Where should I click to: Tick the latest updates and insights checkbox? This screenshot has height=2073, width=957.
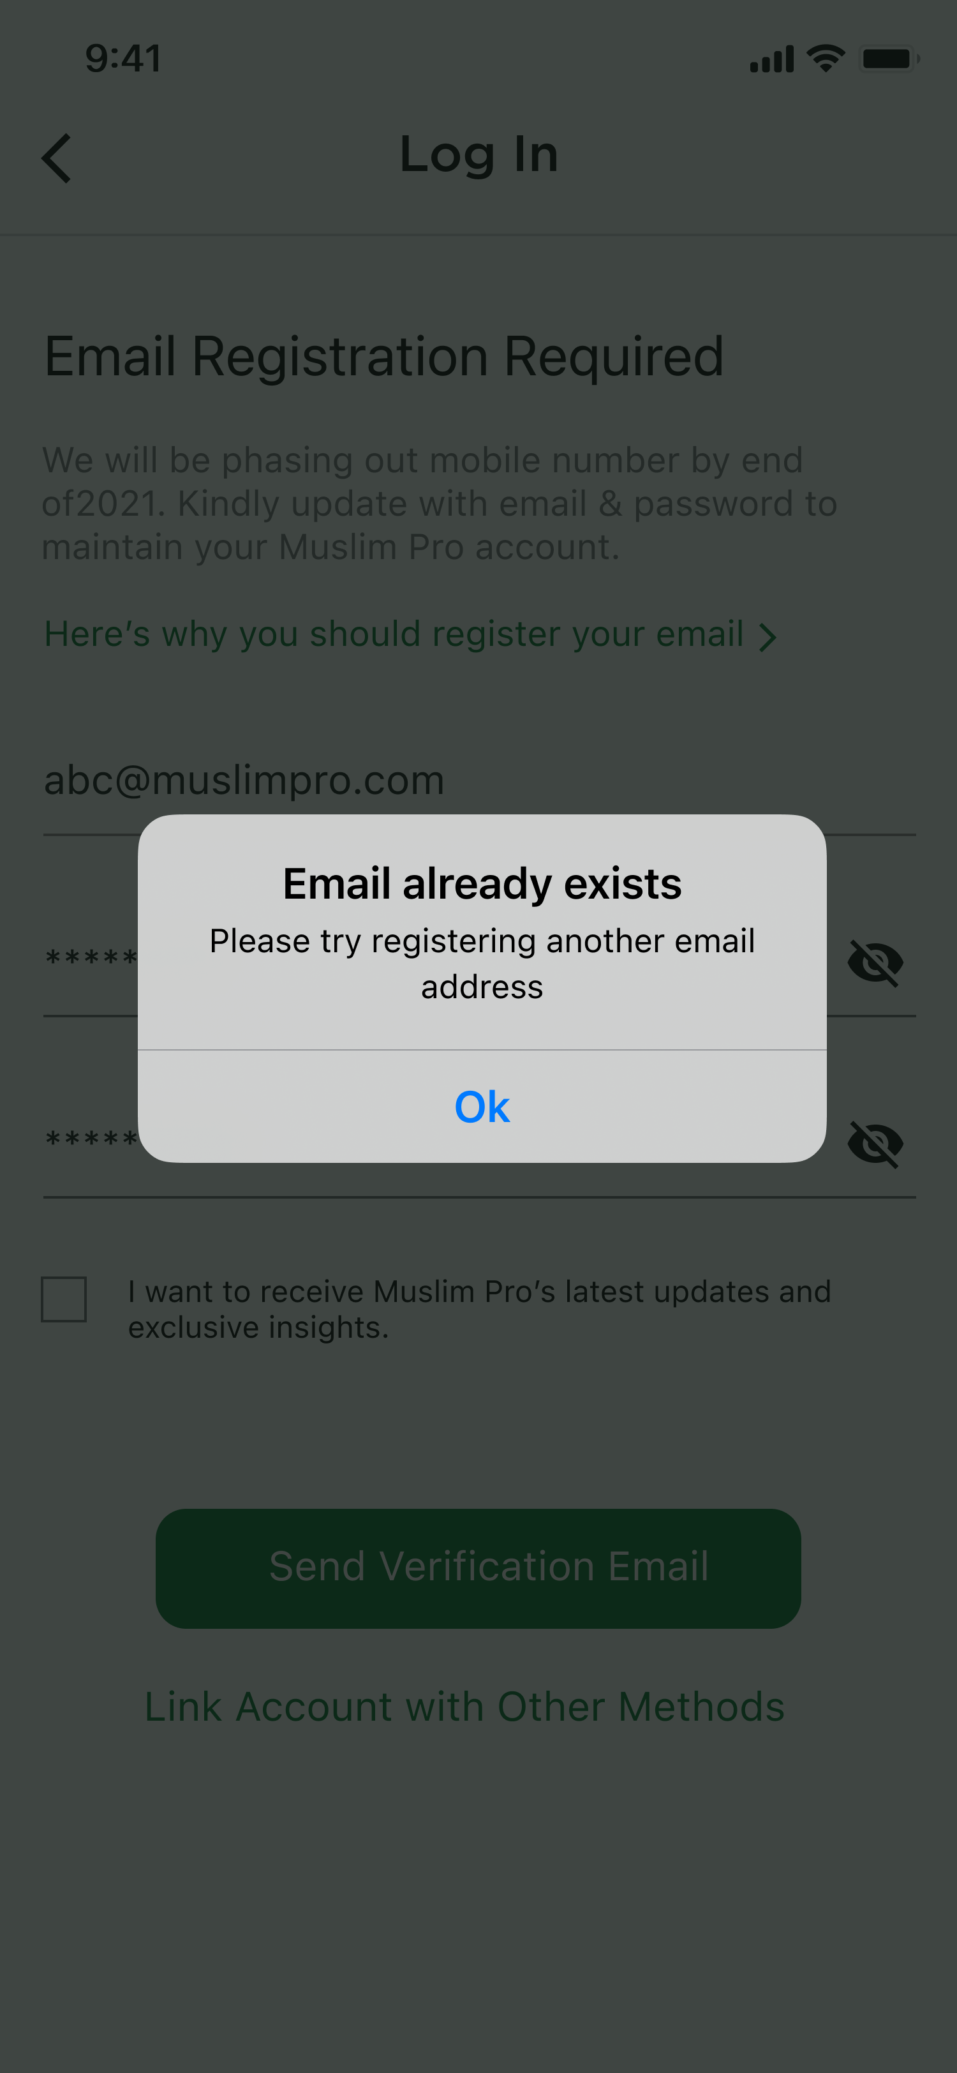click(64, 1299)
